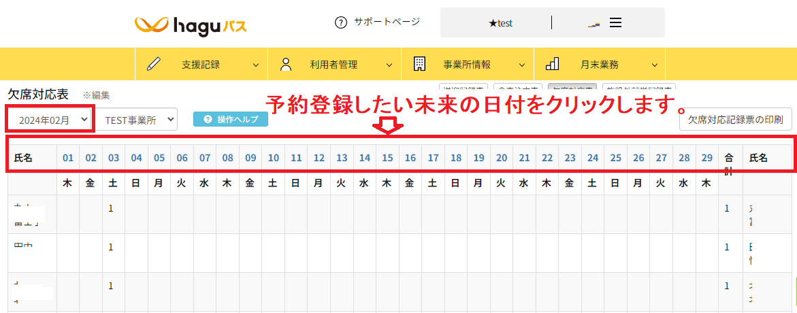Click the support page question mark icon

[341, 22]
